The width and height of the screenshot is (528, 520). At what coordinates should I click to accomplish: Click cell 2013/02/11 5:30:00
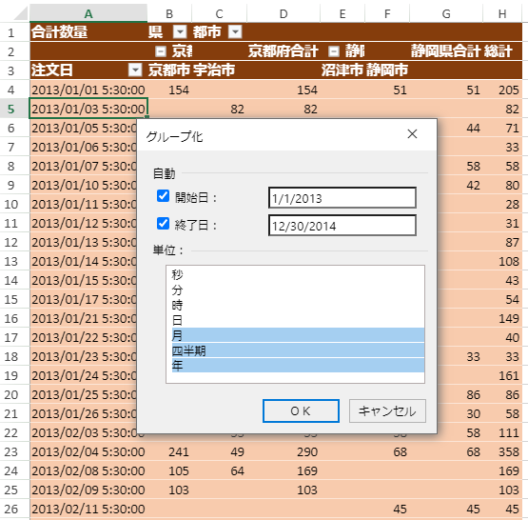88,509
